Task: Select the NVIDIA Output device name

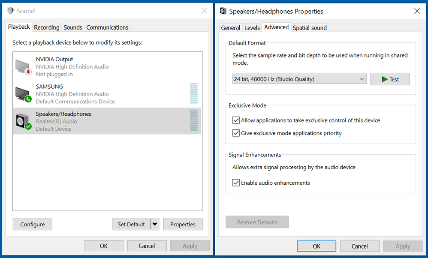Action: [x=54, y=59]
